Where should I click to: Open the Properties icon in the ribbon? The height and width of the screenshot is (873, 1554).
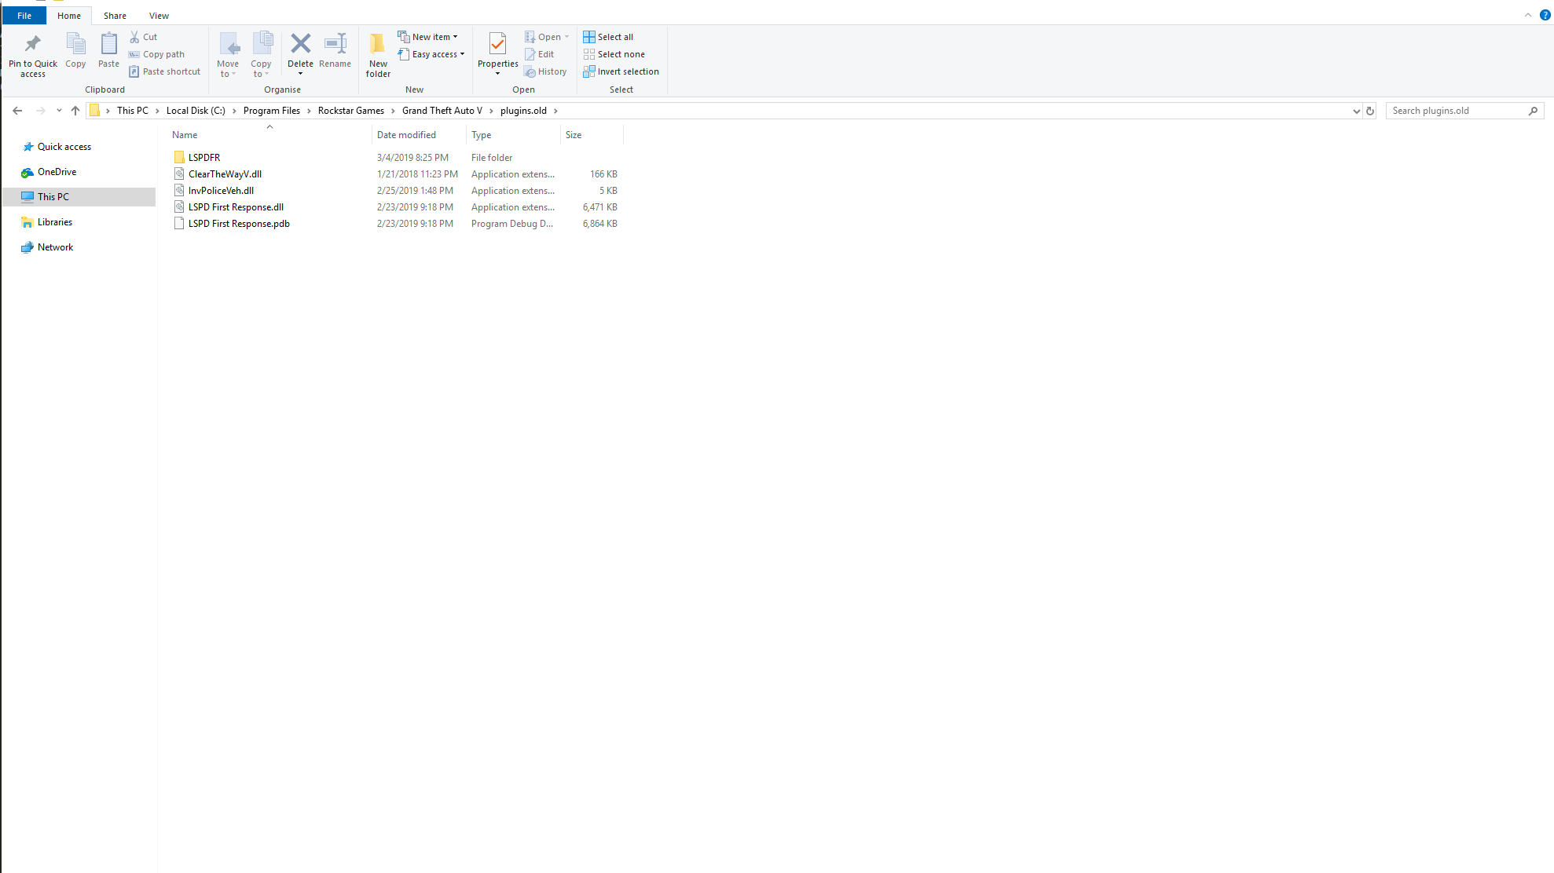[x=497, y=44]
